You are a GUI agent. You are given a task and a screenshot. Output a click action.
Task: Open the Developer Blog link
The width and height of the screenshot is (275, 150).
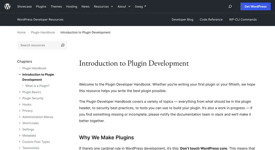point(183,20)
